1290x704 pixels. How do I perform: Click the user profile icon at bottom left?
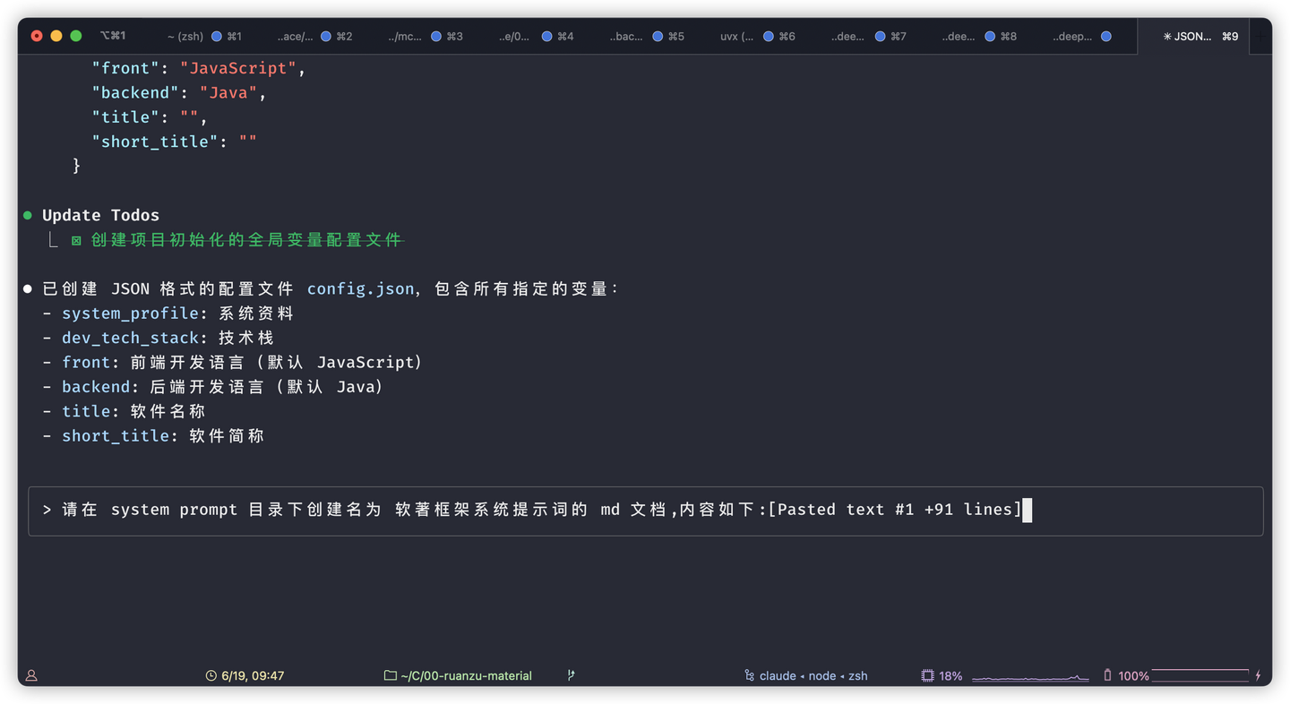[30, 675]
